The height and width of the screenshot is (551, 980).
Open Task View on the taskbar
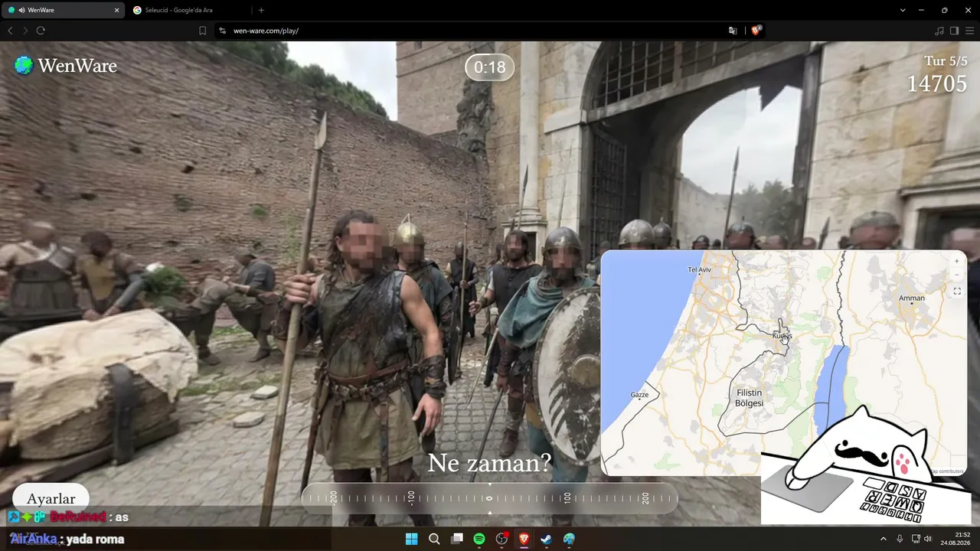pyautogui.click(x=457, y=539)
